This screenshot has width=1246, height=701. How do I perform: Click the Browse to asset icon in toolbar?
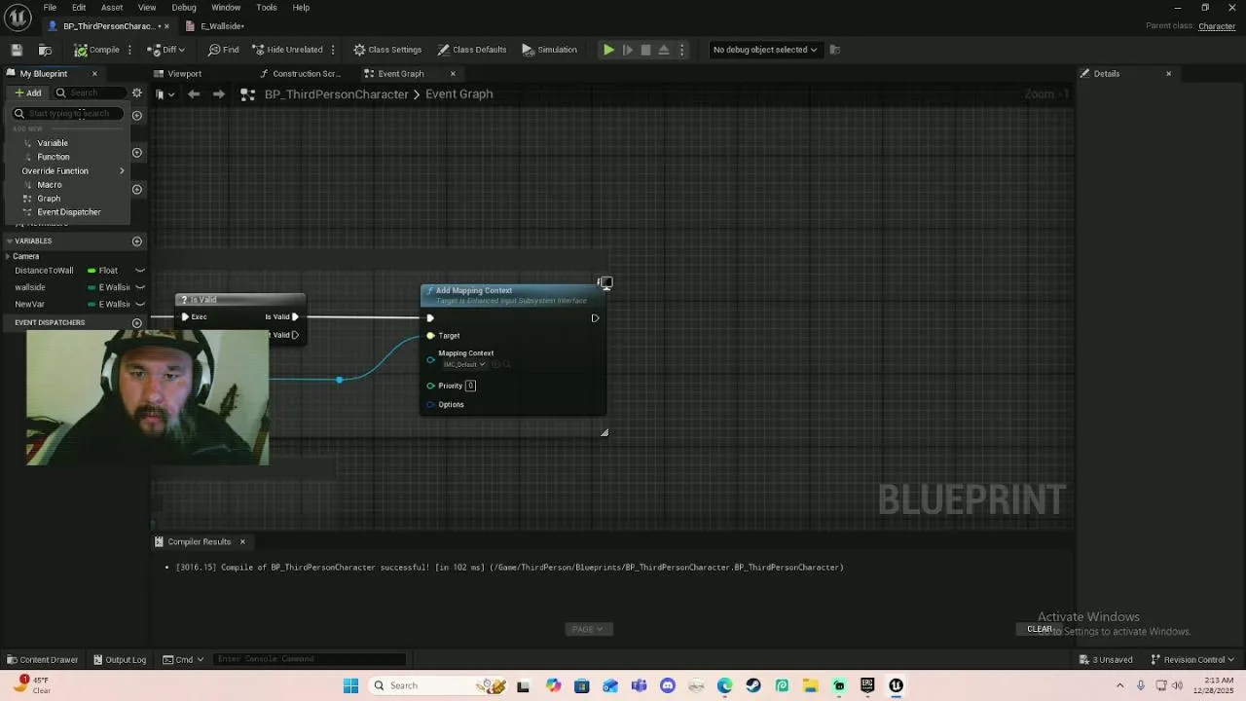(x=45, y=50)
